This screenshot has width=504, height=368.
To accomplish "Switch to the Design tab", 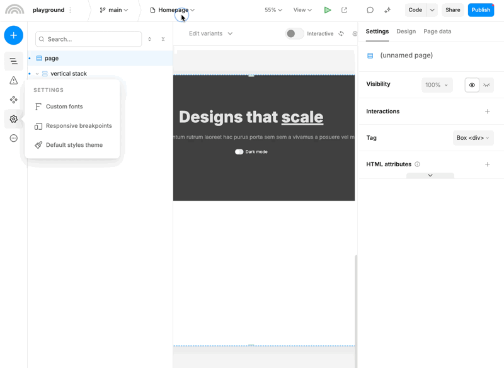I will pyautogui.click(x=406, y=32).
